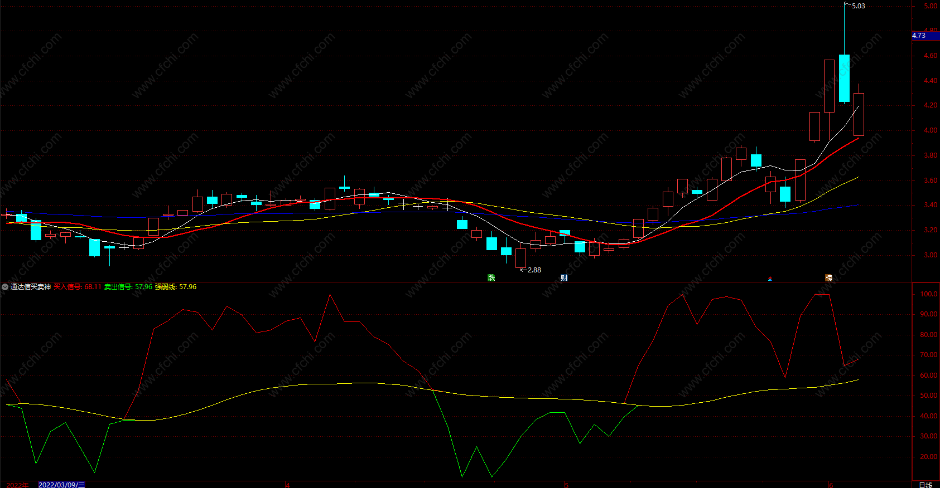This screenshot has width=940, height=488.
Task: Click month 6 marker on time axis
Action: click(831, 485)
